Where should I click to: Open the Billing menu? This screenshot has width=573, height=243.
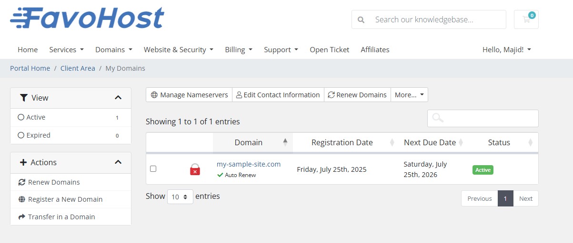coord(238,50)
